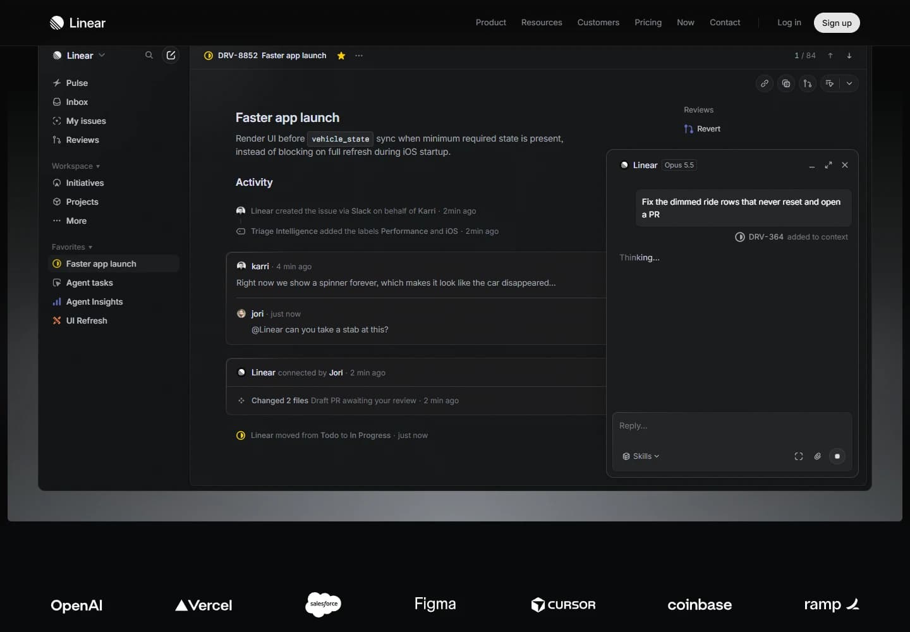Viewport: 910px width, 632px height.
Task: Open the UI Refresh favorite
Action: tap(114, 320)
